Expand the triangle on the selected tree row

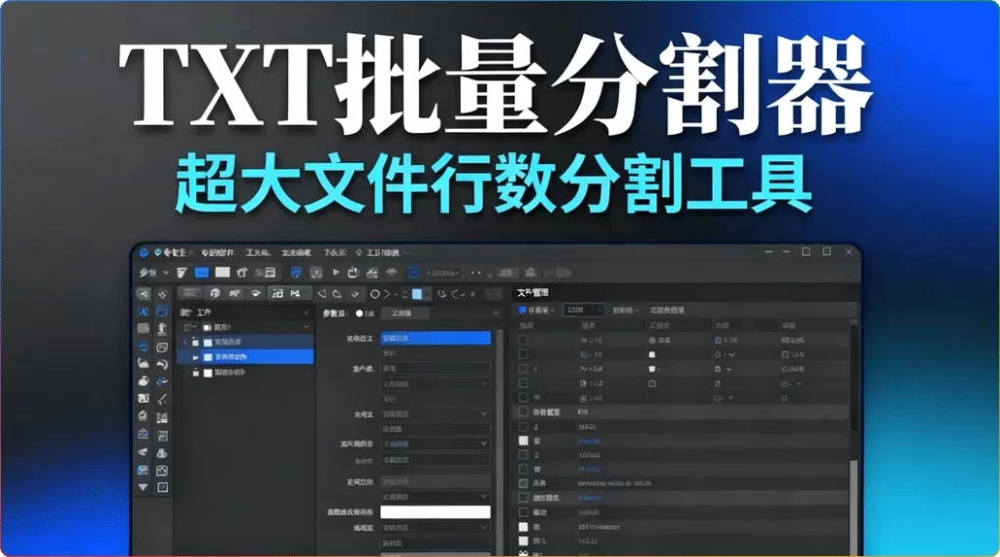click(x=195, y=358)
